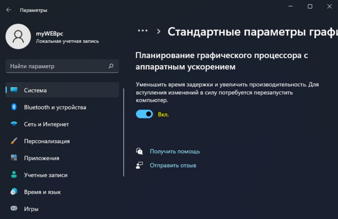Open the Получить помощь link
This screenshot has width=338, height=219.
174,151
